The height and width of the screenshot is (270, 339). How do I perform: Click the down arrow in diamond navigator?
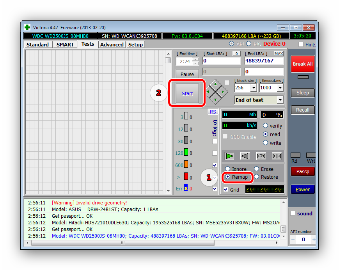point(215,101)
